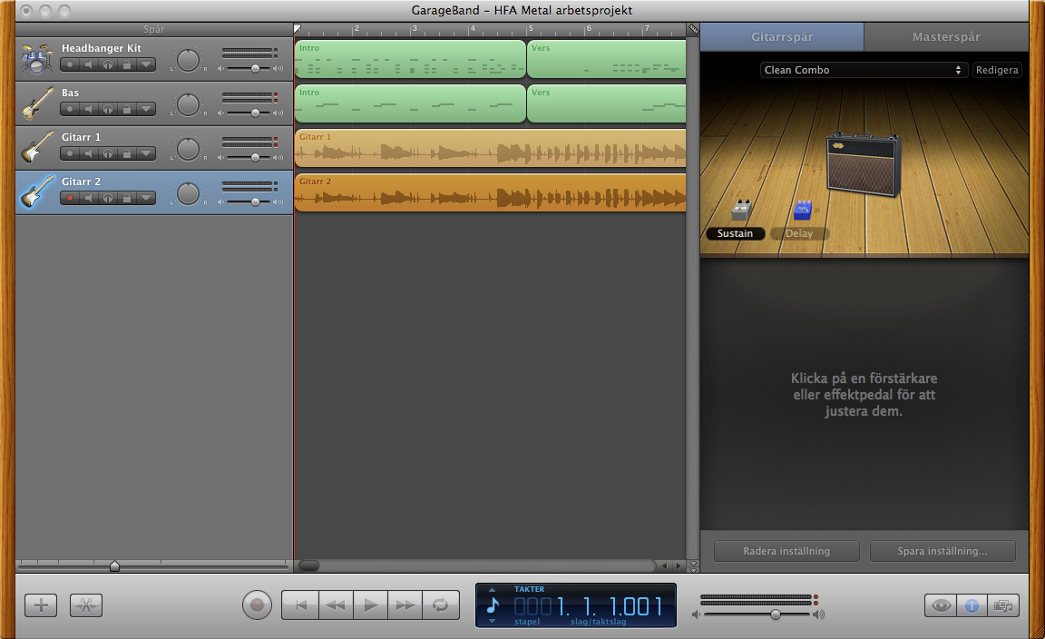This screenshot has height=639, width=1045.
Task: Click the Delay label under the pedal
Action: coord(799,233)
